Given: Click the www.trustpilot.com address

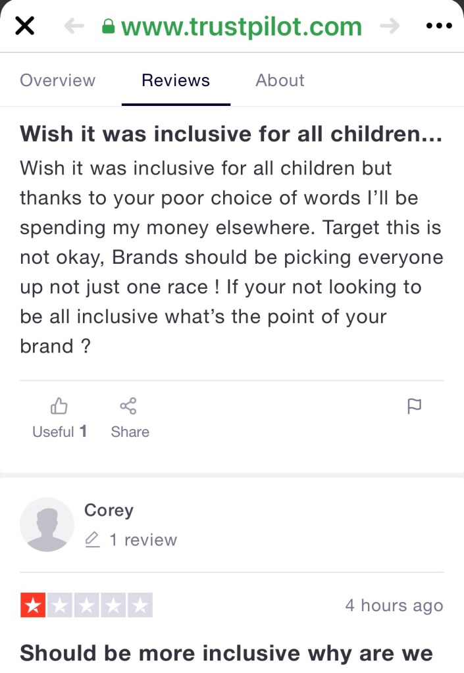Looking at the screenshot, I should tap(241, 27).
